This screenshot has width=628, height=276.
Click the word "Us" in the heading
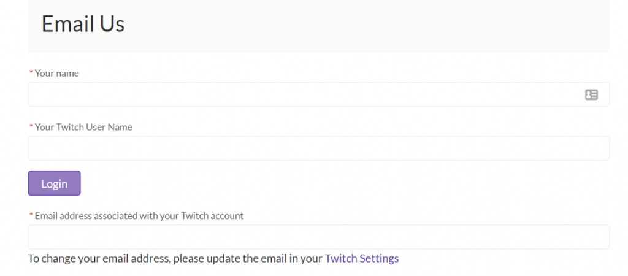tap(111, 24)
